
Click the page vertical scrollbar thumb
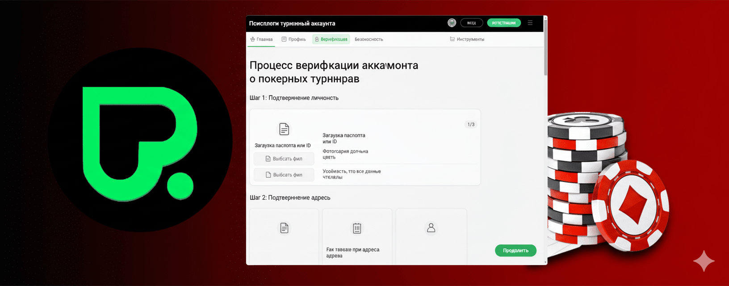coord(545,48)
